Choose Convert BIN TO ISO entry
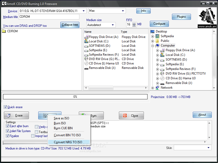Screen dimensions: 218x163 coord(69,135)
